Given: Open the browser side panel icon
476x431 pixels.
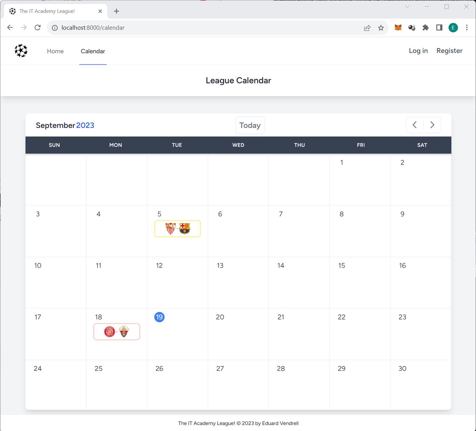Looking at the screenshot, I should 439,27.
